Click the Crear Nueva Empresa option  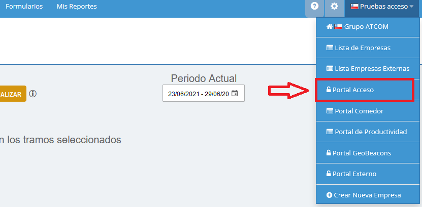pos(368,195)
